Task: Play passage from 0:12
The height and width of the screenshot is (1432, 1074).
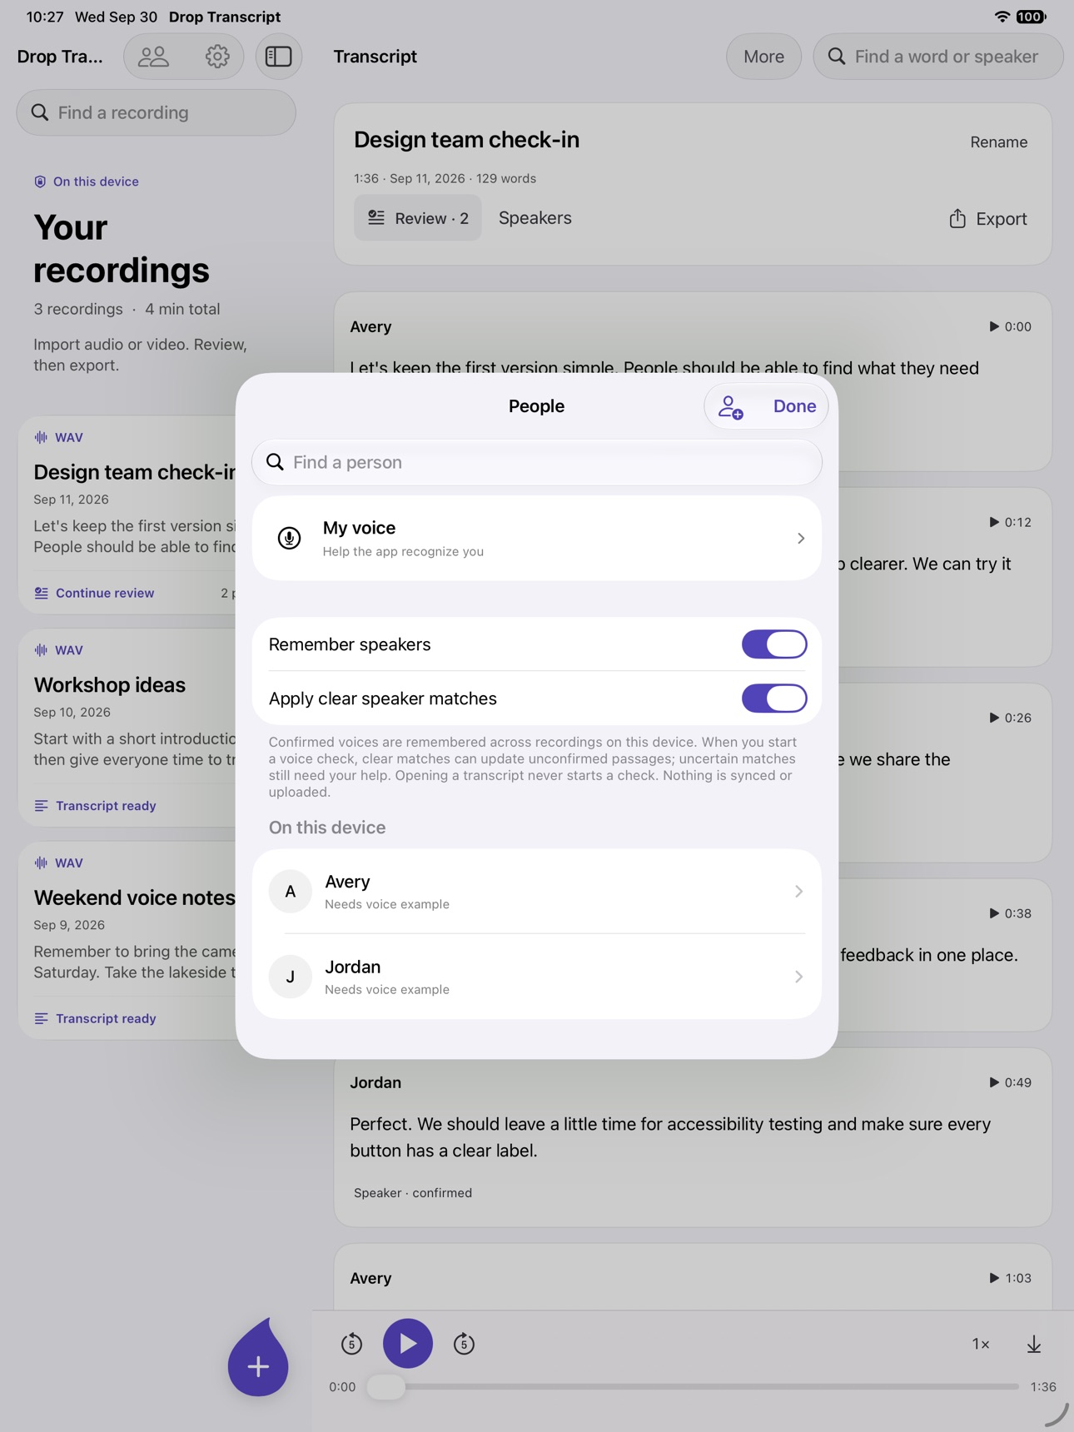Action: tap(1009, 522)
